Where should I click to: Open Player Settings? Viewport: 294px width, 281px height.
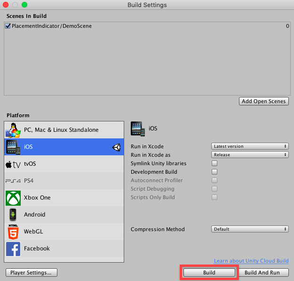[32, 273]
